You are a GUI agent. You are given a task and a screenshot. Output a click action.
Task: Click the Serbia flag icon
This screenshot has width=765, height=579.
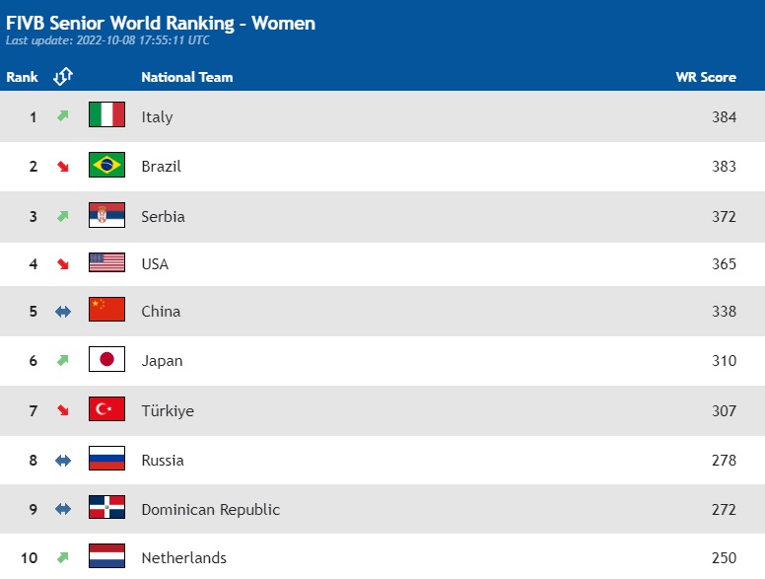coord(106,215)
